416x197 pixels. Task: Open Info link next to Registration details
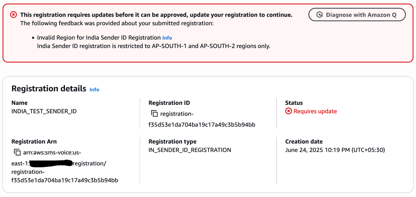point(94,90)
